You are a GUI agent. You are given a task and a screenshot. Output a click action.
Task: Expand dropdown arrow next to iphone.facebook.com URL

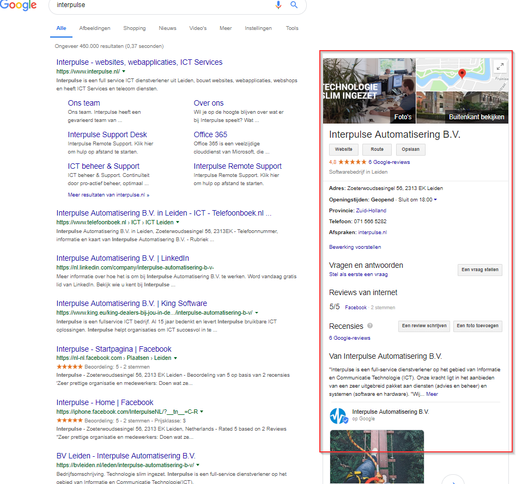[202, 412]
